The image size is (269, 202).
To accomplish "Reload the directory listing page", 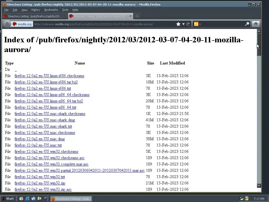I will click(x=188, y=24).
